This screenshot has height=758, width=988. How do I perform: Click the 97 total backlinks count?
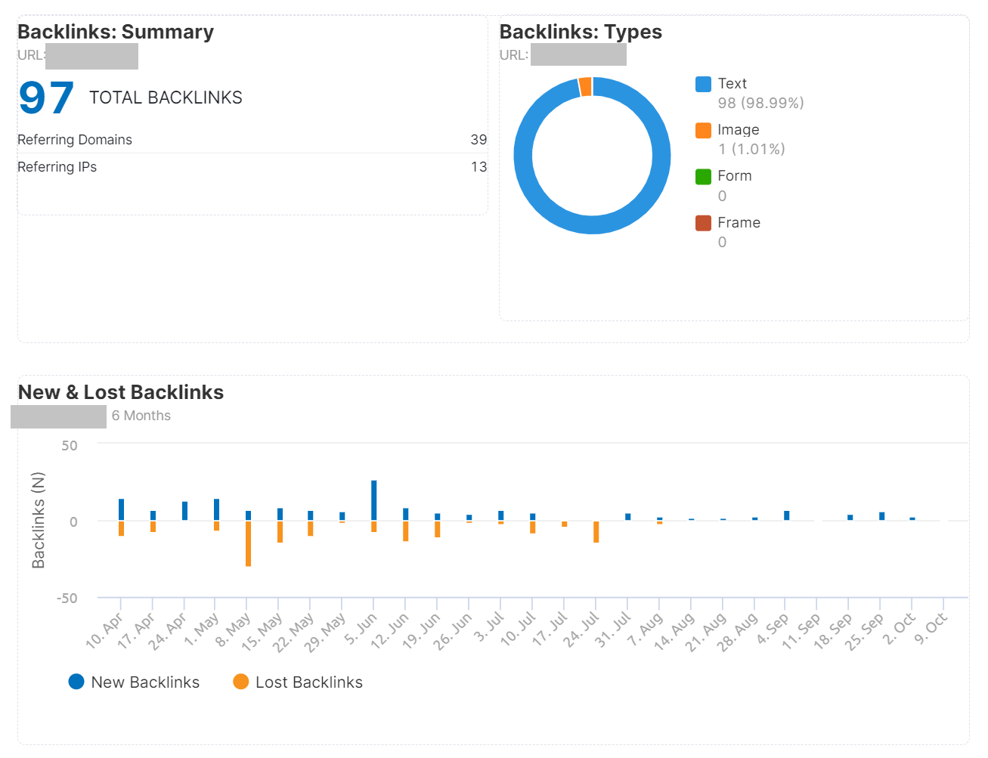pyautogui.click(x=44, y=97)
